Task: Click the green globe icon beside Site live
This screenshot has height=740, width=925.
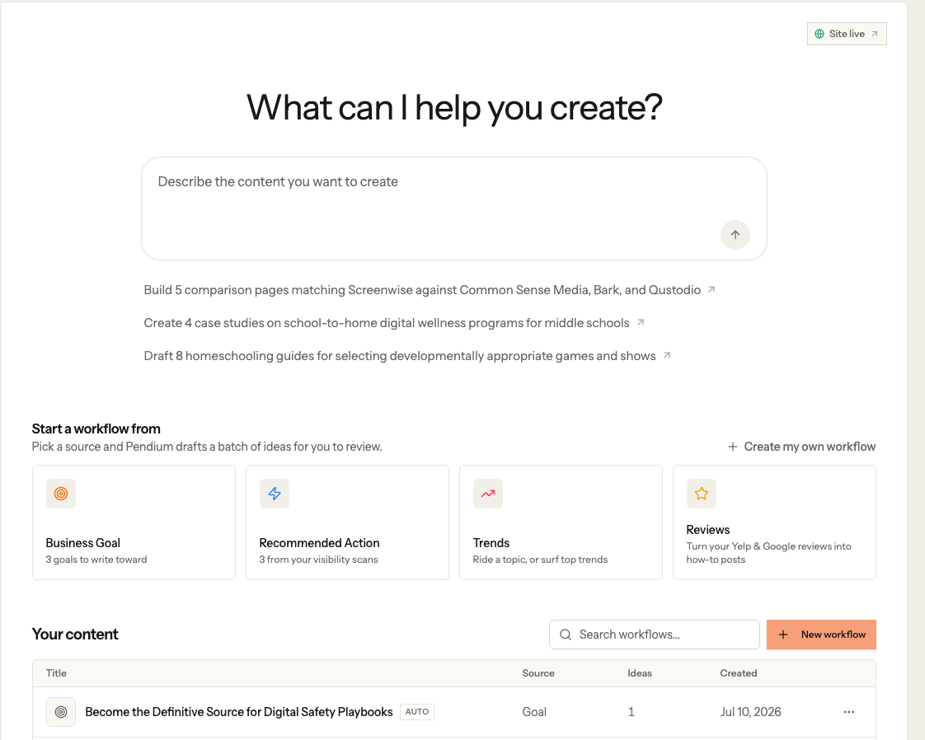Action: pos(819,35)
